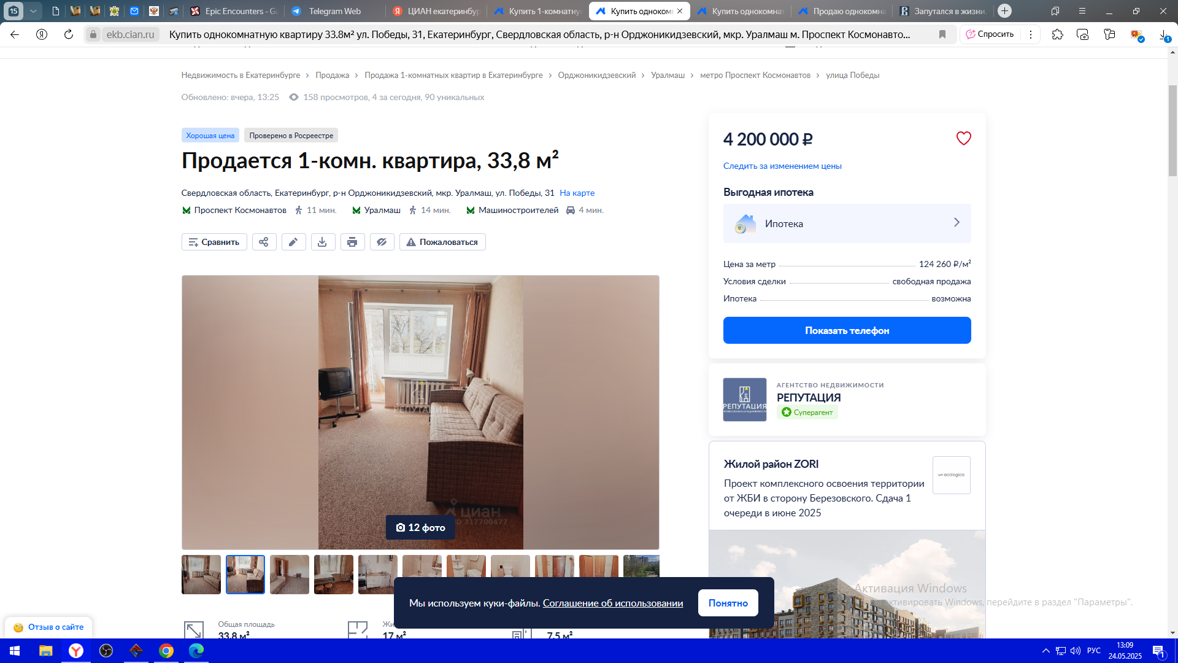The width and height of the screenshot is (1178, 663).
Task: Expand the Ипотека mortgage option
Action: pyautogui.click(x=847, y=223)
